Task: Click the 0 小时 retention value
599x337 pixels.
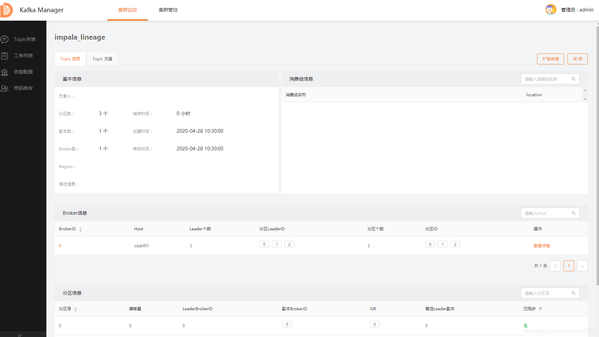Action: point(183,113)
